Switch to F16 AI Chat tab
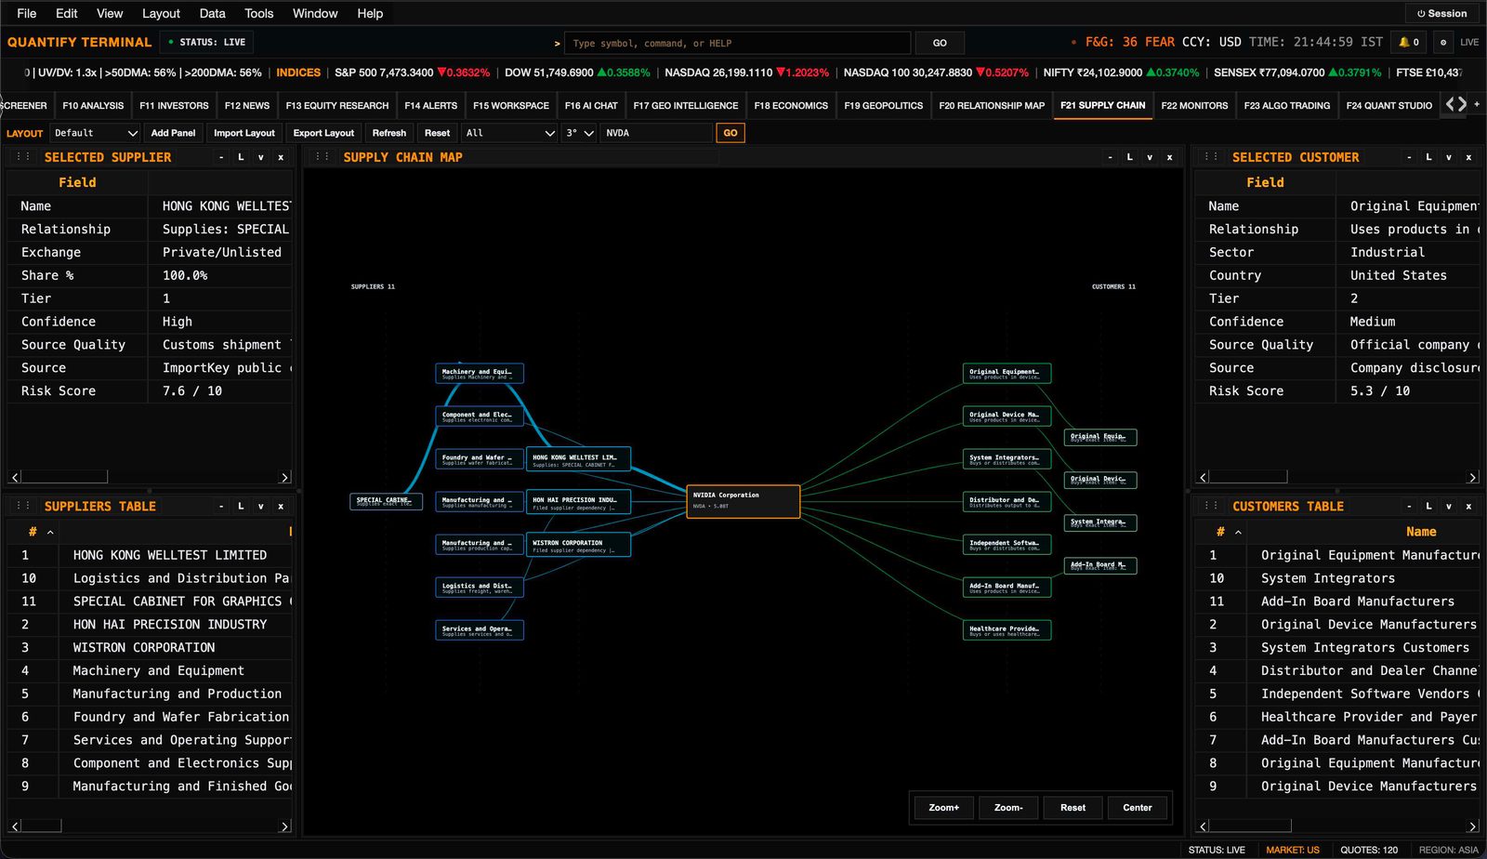The width and height of the screenshot is (1487, 859). 591,105
